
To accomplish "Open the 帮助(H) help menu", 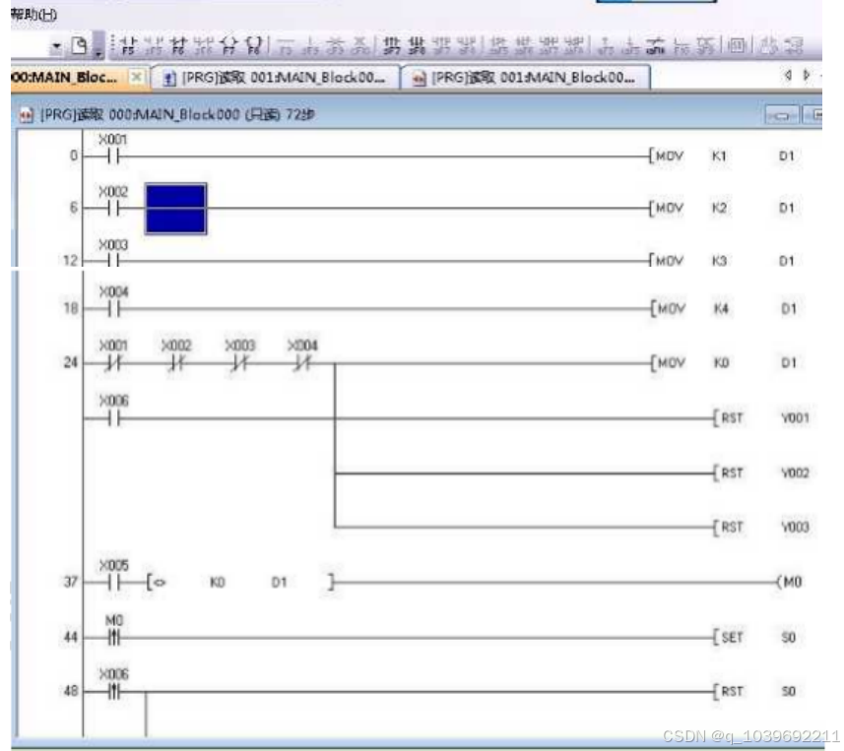I will point(33,15).
